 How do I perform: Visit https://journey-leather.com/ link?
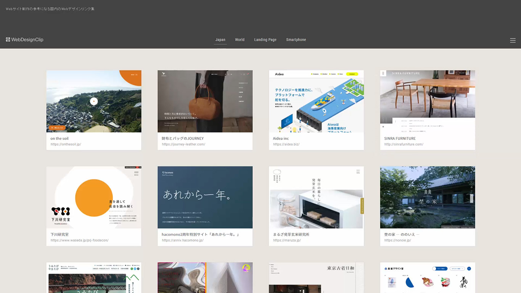click(x=183, y=145)
